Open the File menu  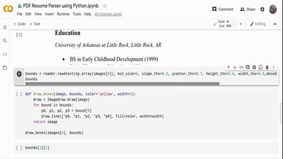[x=19, y=14]
